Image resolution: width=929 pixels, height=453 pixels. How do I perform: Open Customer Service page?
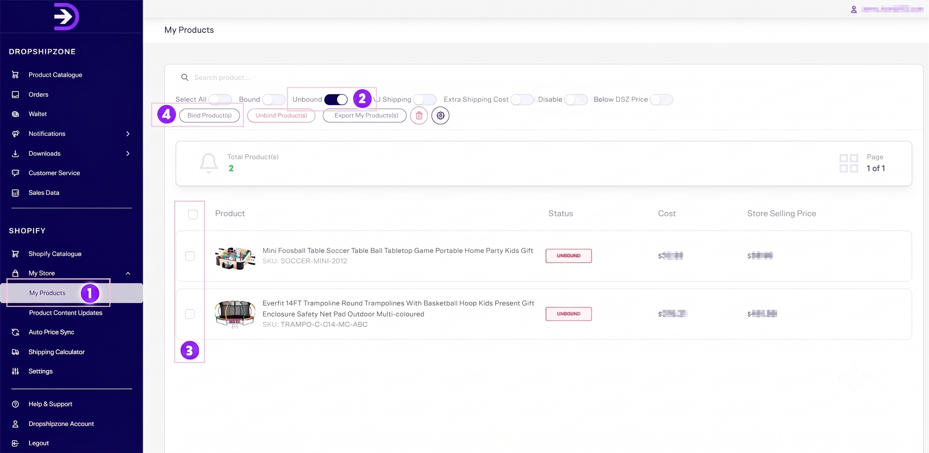point(54,173)
